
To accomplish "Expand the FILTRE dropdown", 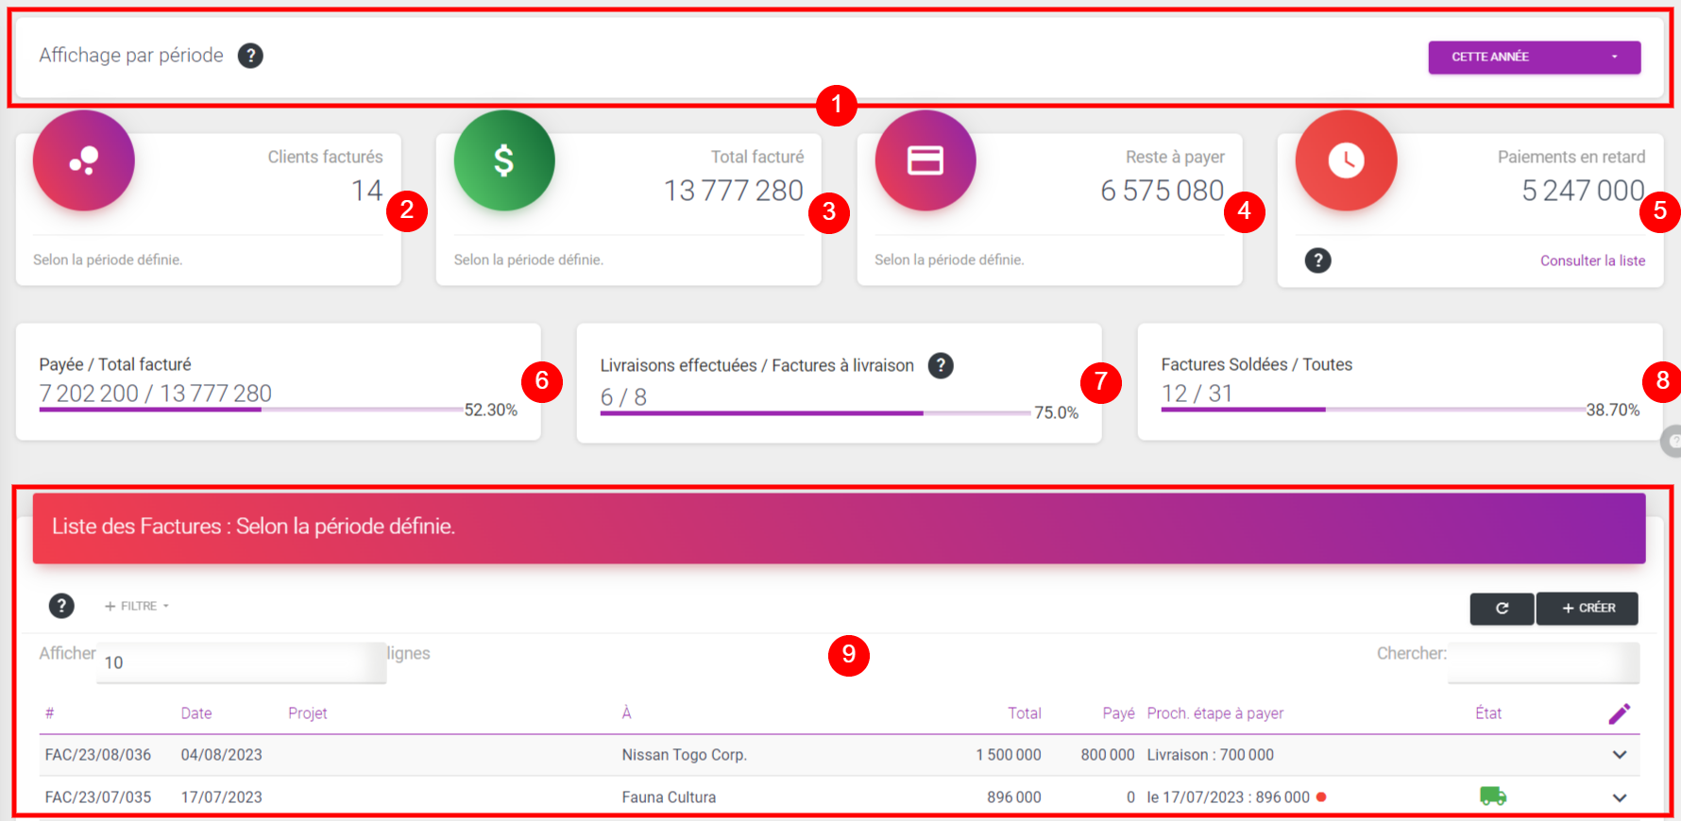I will click(137, 606).
